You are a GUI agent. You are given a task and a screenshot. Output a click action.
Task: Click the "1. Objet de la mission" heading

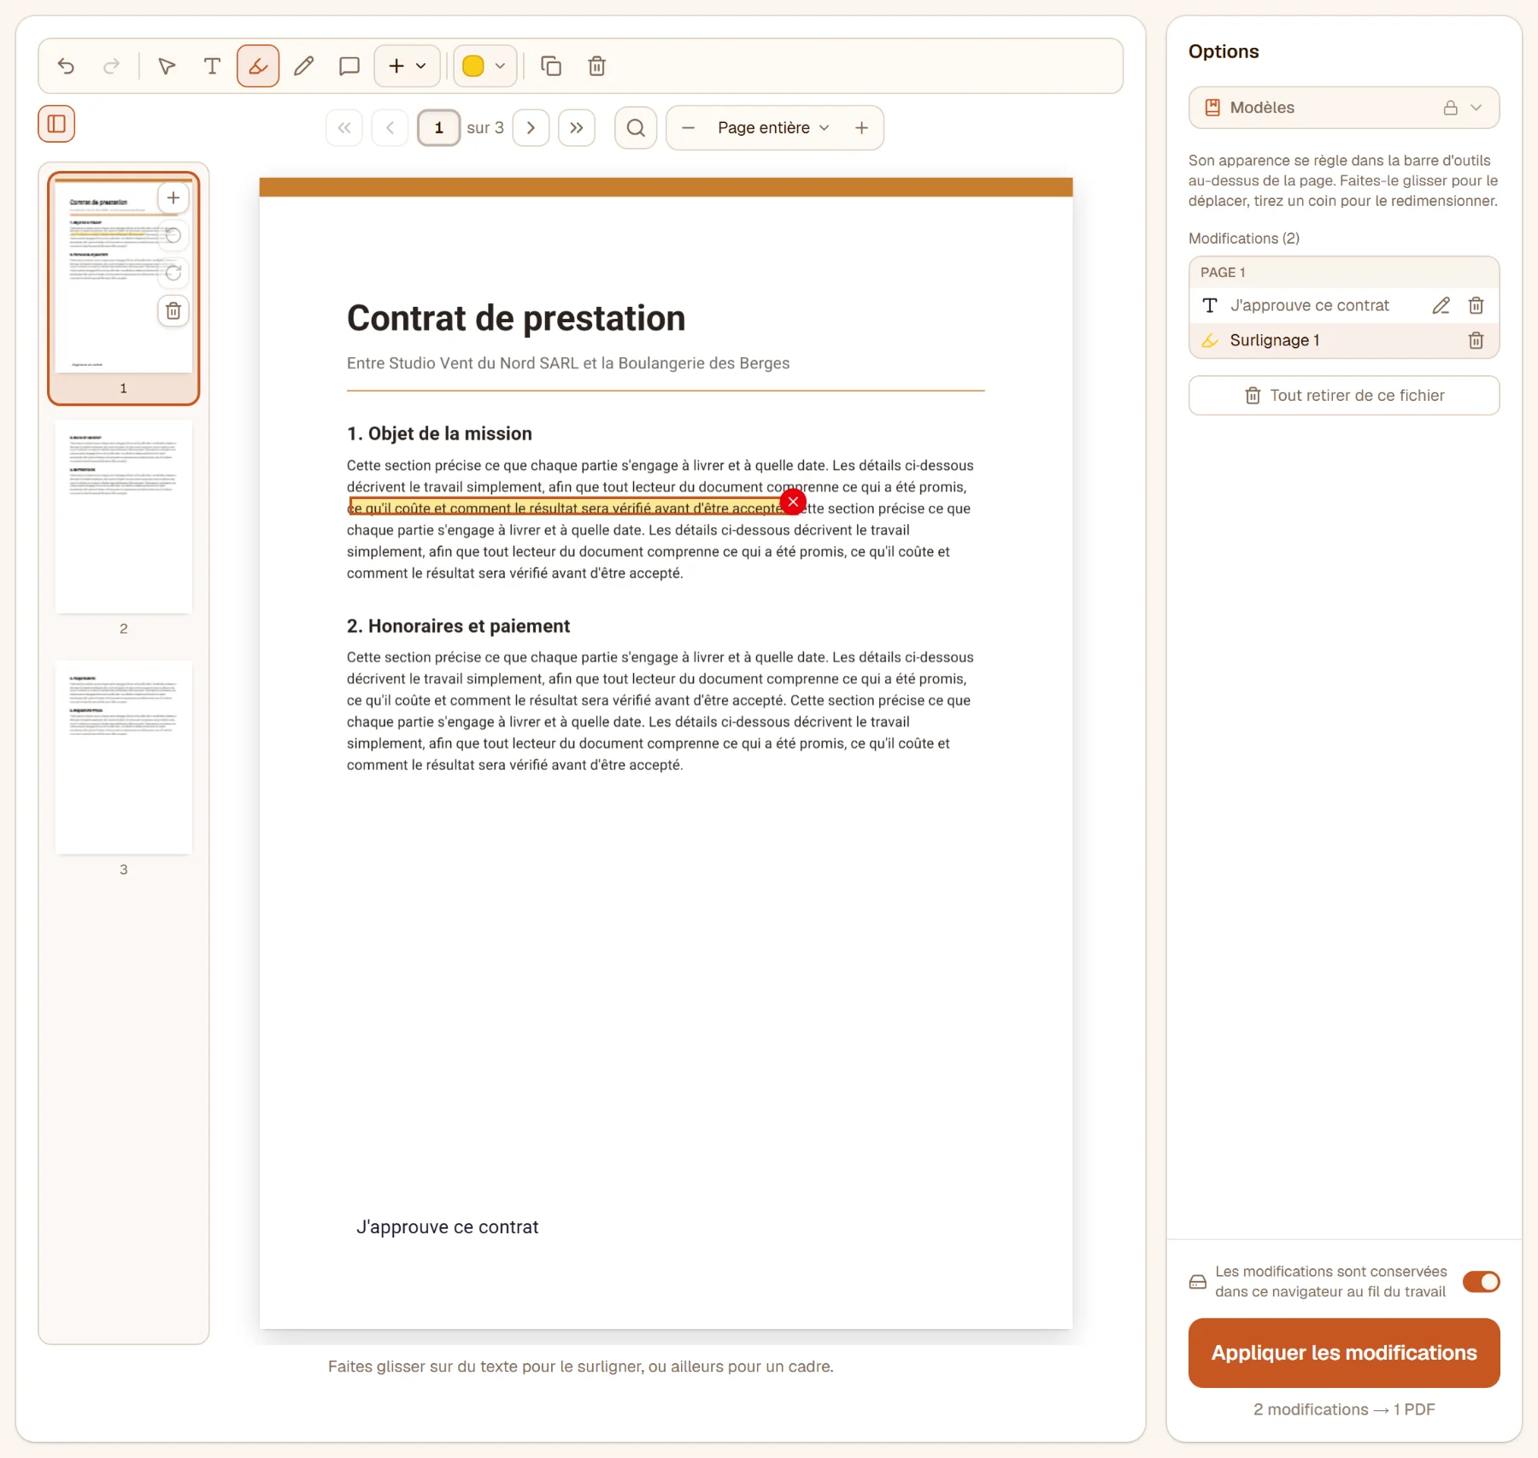[x=439, y=433]
